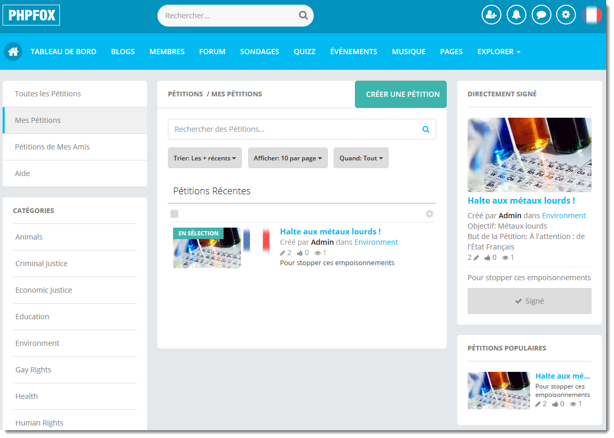Image resolution: width=614 pixels, height=438 pixels.
Task: Click Mes Pétitions breadcrumb link
Action: [x=237, y=94]
